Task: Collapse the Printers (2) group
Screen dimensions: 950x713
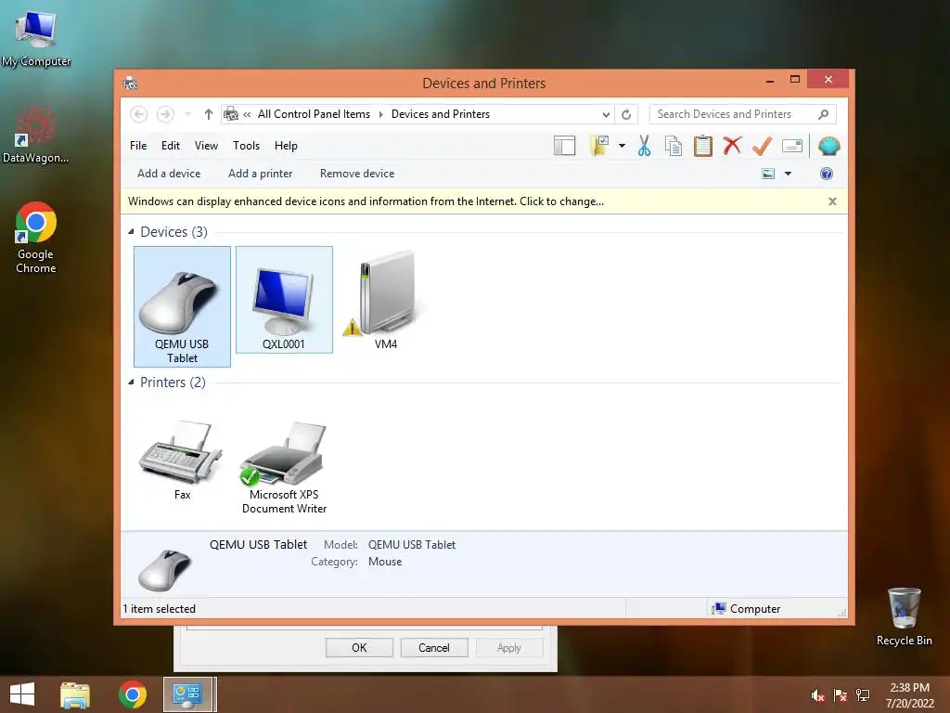Action: coord(131,382)
